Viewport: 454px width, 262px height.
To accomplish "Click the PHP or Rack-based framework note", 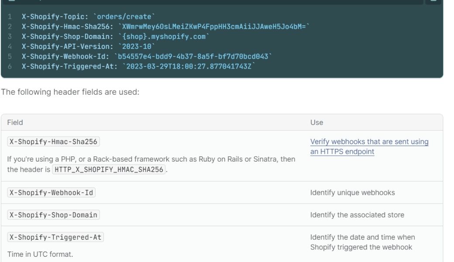I will click(151, 164).
